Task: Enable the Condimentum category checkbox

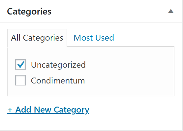Action: (20, 80)
